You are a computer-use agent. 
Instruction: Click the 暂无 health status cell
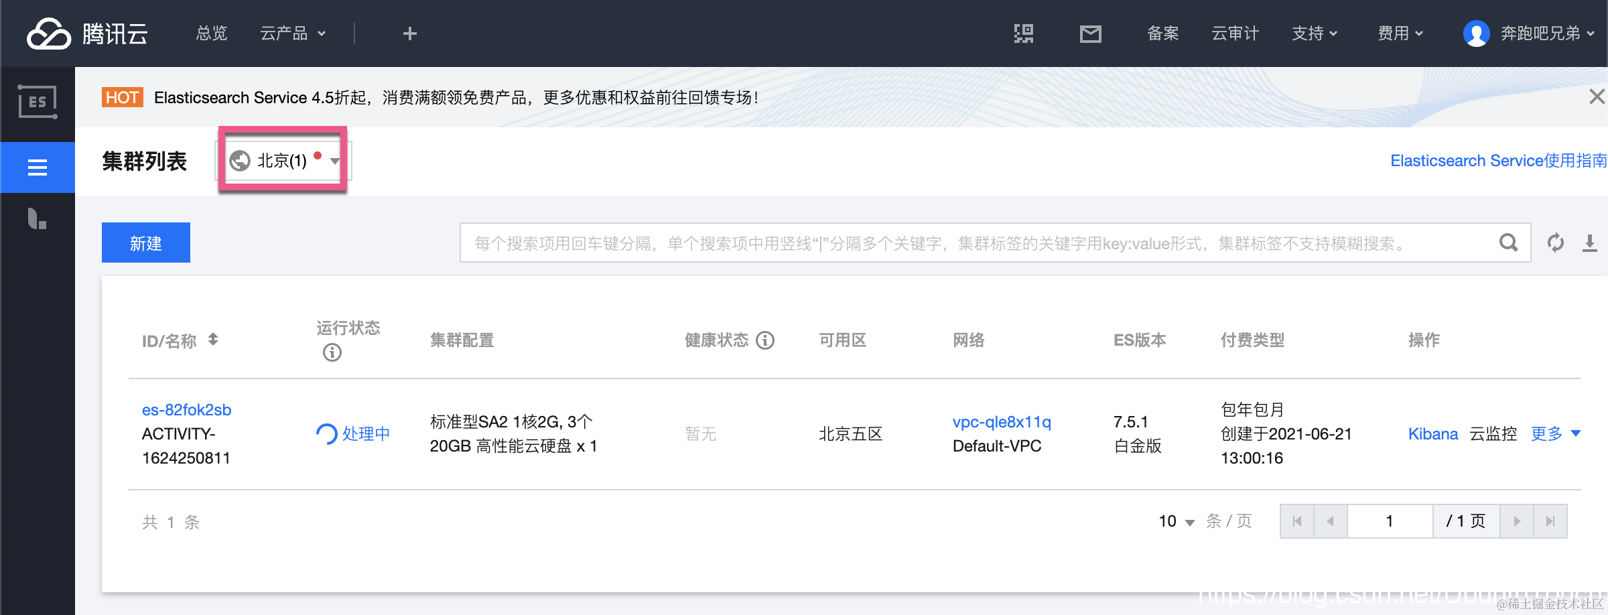coord(701,434)
